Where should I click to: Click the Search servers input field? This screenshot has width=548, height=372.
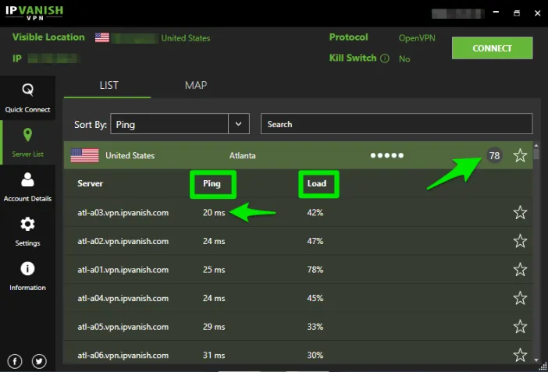(397, 124)
